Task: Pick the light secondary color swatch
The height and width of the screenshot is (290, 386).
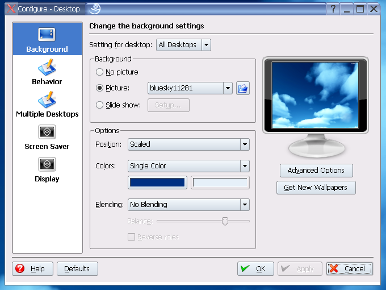Action: point(220,183)
